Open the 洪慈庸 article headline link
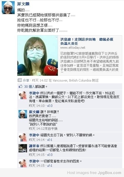 (x=87, y=41)
